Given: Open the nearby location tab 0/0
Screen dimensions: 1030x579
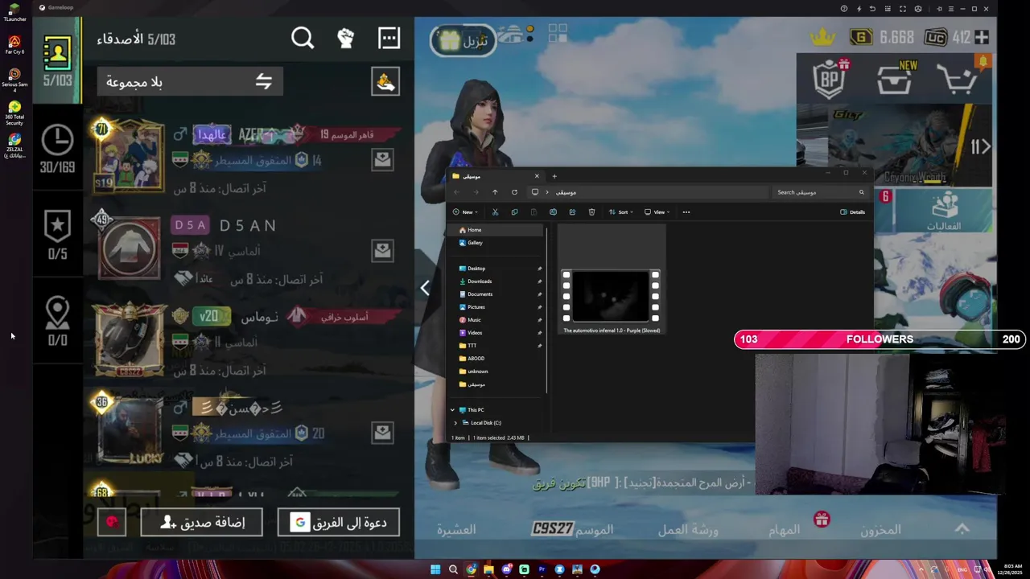Looking at the screenshot, I should tap(57, 322).
